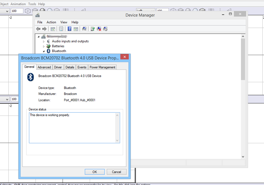Click the lower 100 zoom input field

coord(14,99)
